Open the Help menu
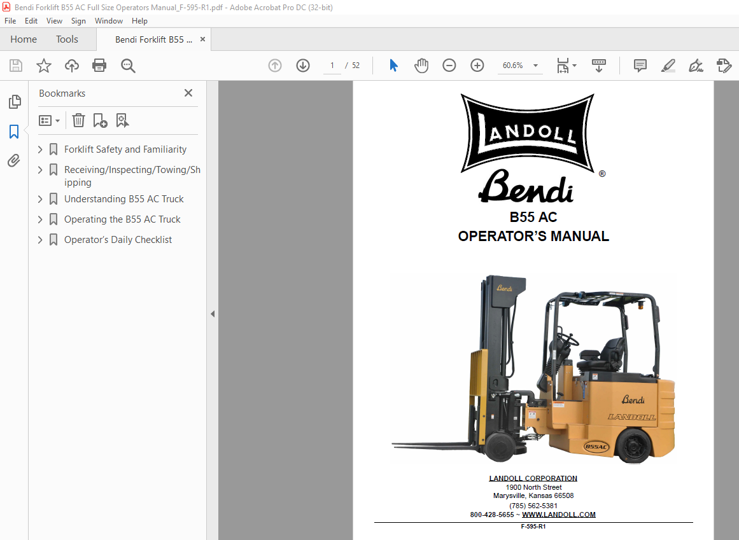The height and width of the screenshot is (540, 739). 139,21
